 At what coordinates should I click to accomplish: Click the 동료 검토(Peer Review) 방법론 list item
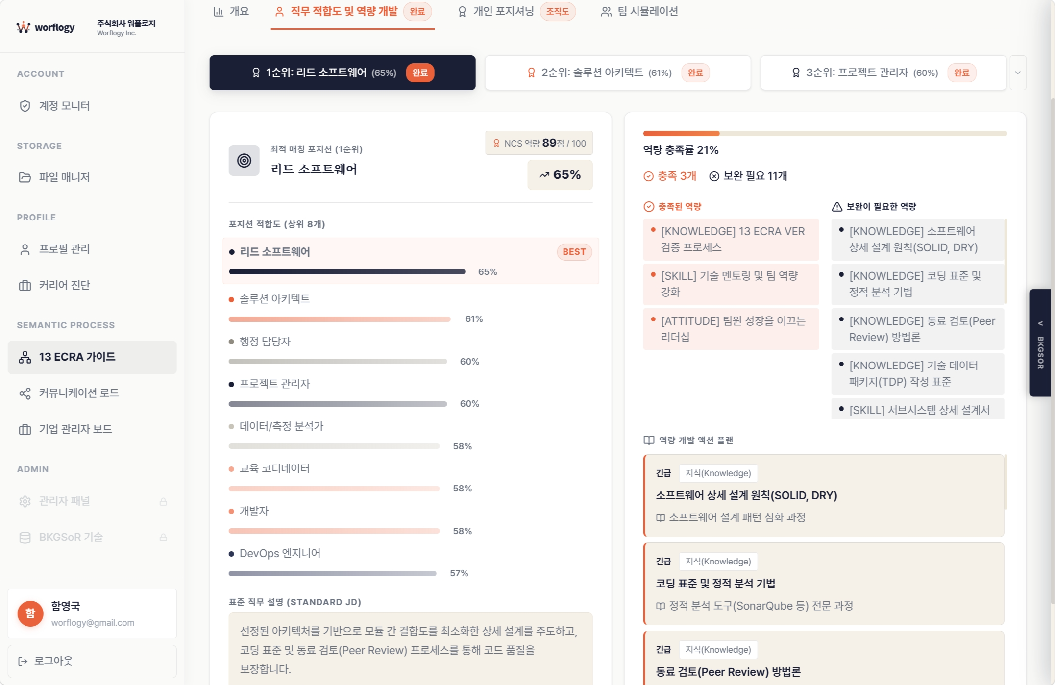(x=917, y=329)
